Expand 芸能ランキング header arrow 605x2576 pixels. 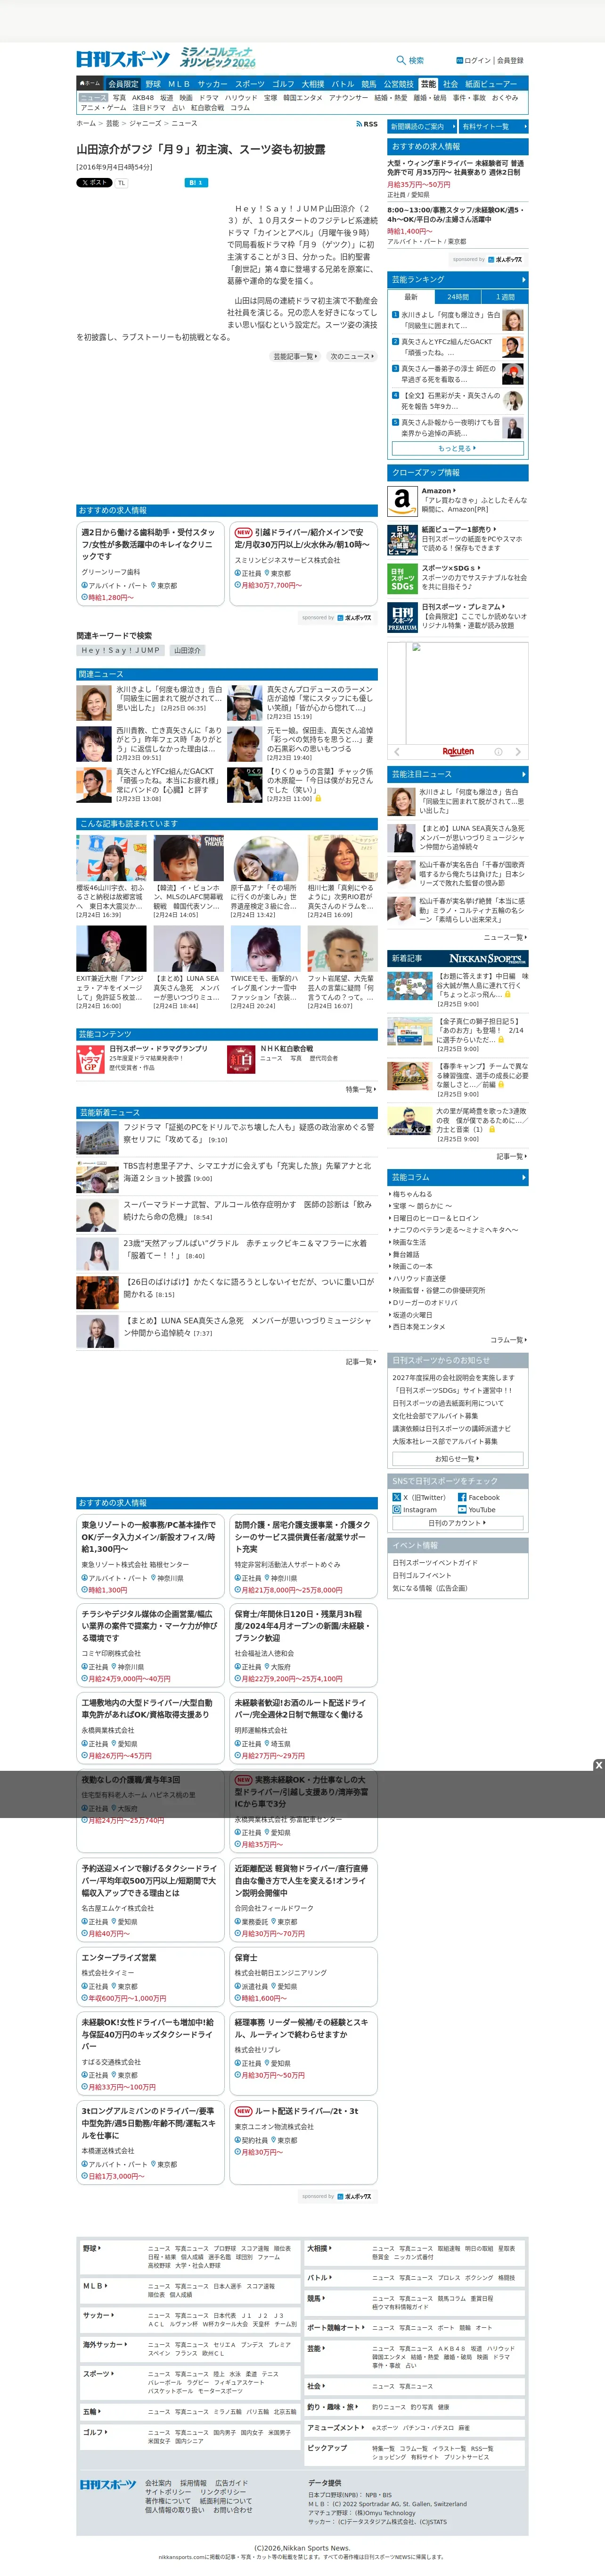pyautogui.click(x=523, y=279)
